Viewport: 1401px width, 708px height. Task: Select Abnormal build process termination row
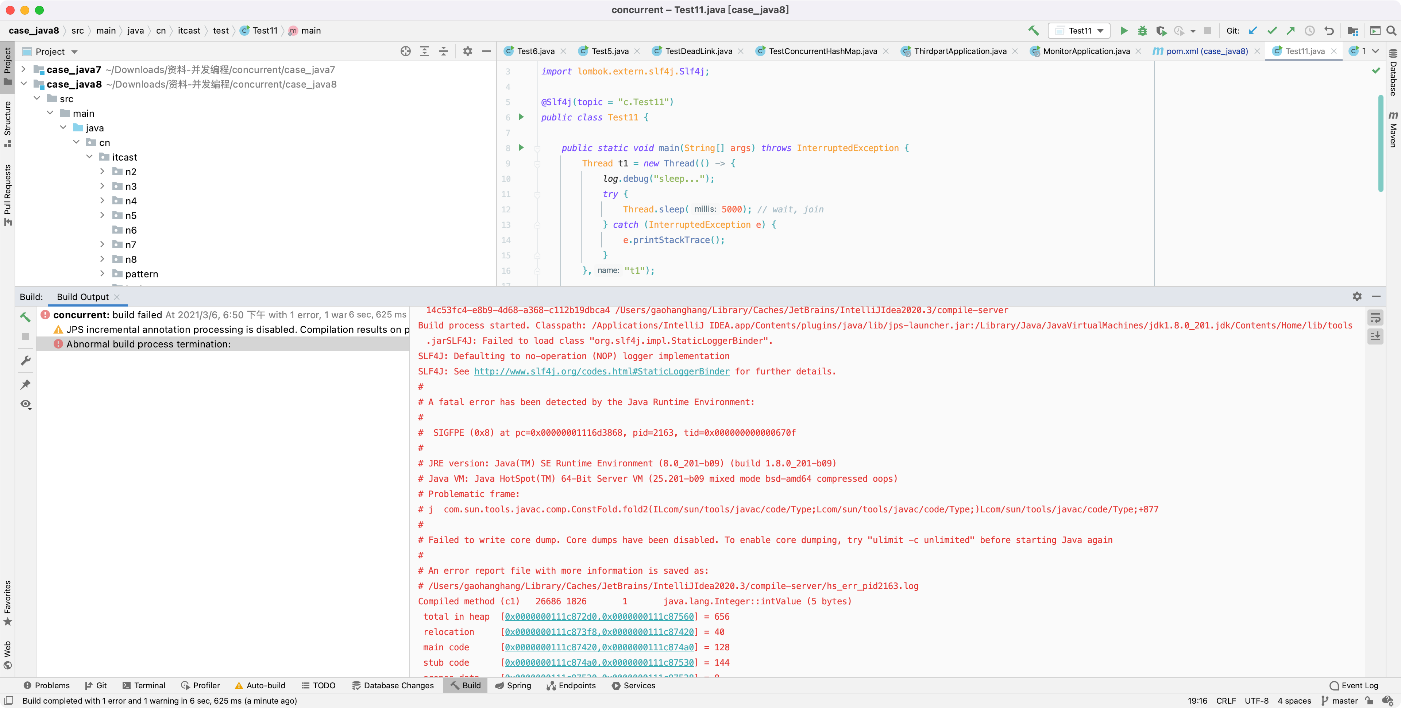click(223, 344)
